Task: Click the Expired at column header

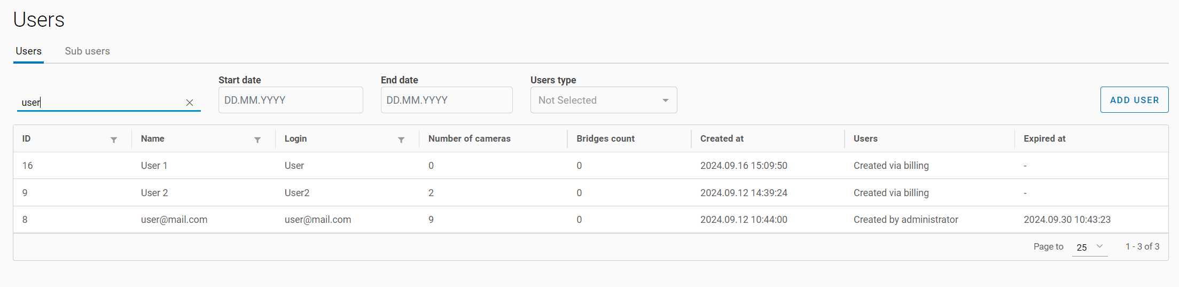Action: click(1044, 139)
